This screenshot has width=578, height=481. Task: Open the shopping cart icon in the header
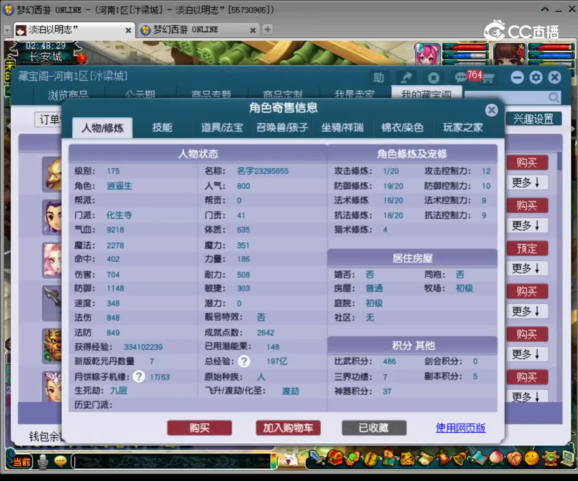tap(488, 79)
